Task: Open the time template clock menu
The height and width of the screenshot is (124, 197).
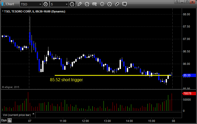Action: point(72,4)
